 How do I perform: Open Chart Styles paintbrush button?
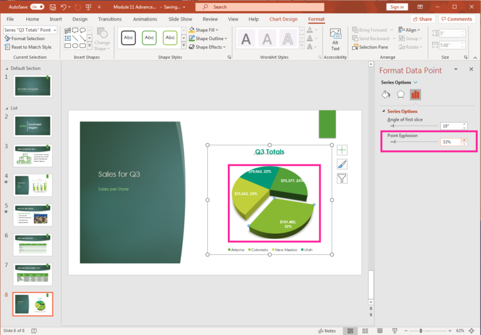tap(342, 164)
